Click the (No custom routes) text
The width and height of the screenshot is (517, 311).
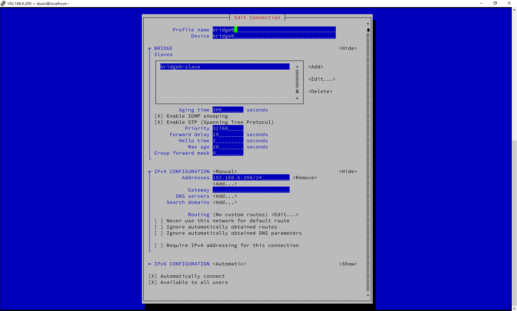[x=240, y=215]
